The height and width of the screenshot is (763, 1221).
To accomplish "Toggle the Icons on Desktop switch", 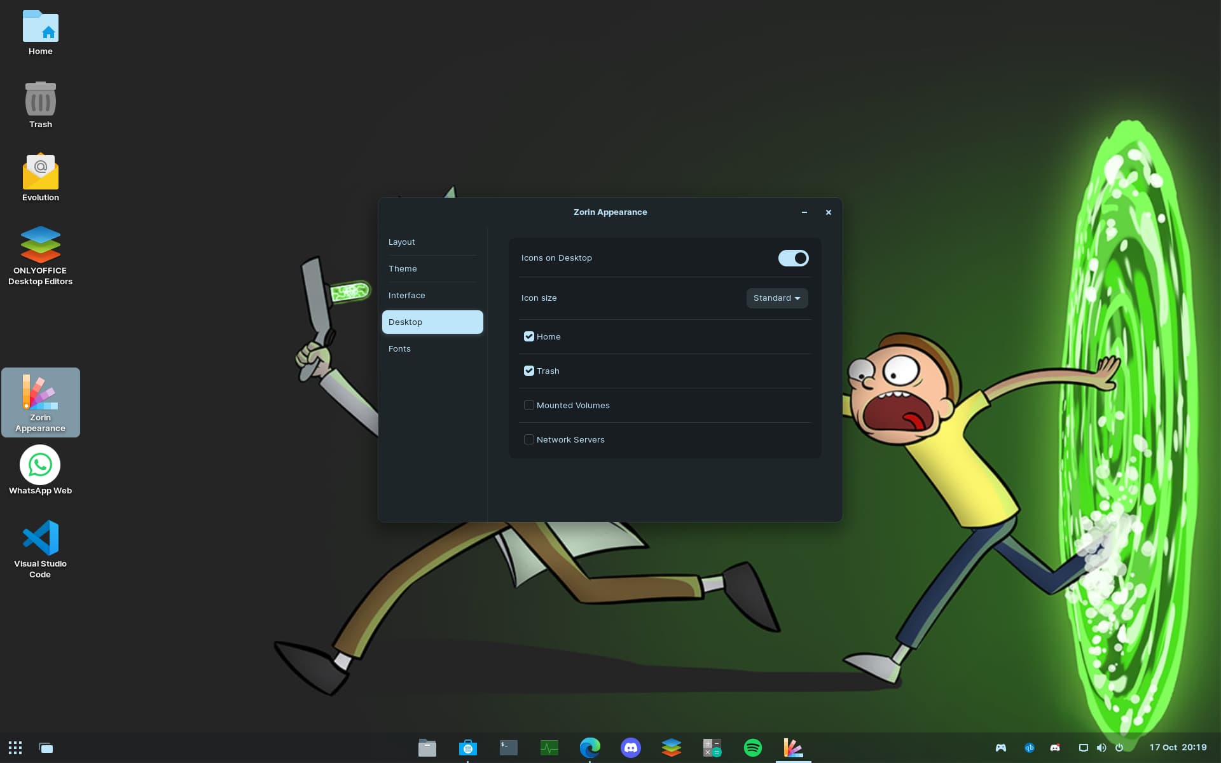I will coord(793,258).
